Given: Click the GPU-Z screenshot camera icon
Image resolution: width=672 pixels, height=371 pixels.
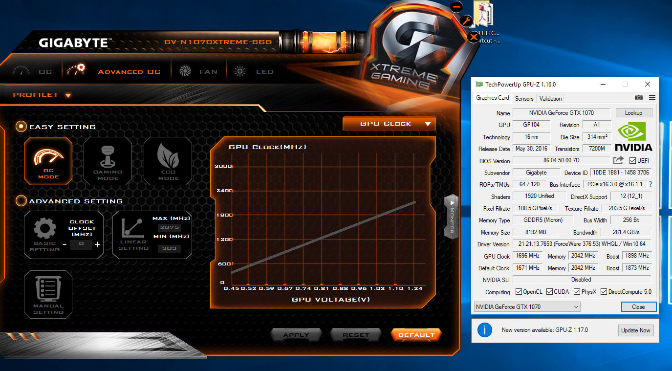Looking at the screenshot, I should (638, 98).
